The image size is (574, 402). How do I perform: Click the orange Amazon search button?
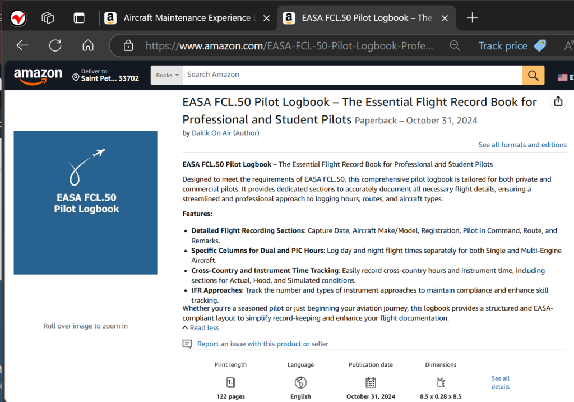tap(533, 76)
